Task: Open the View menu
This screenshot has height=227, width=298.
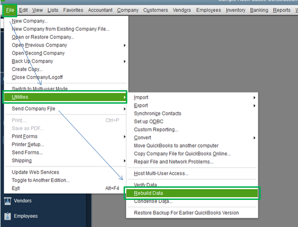Action: click(37, 10)
